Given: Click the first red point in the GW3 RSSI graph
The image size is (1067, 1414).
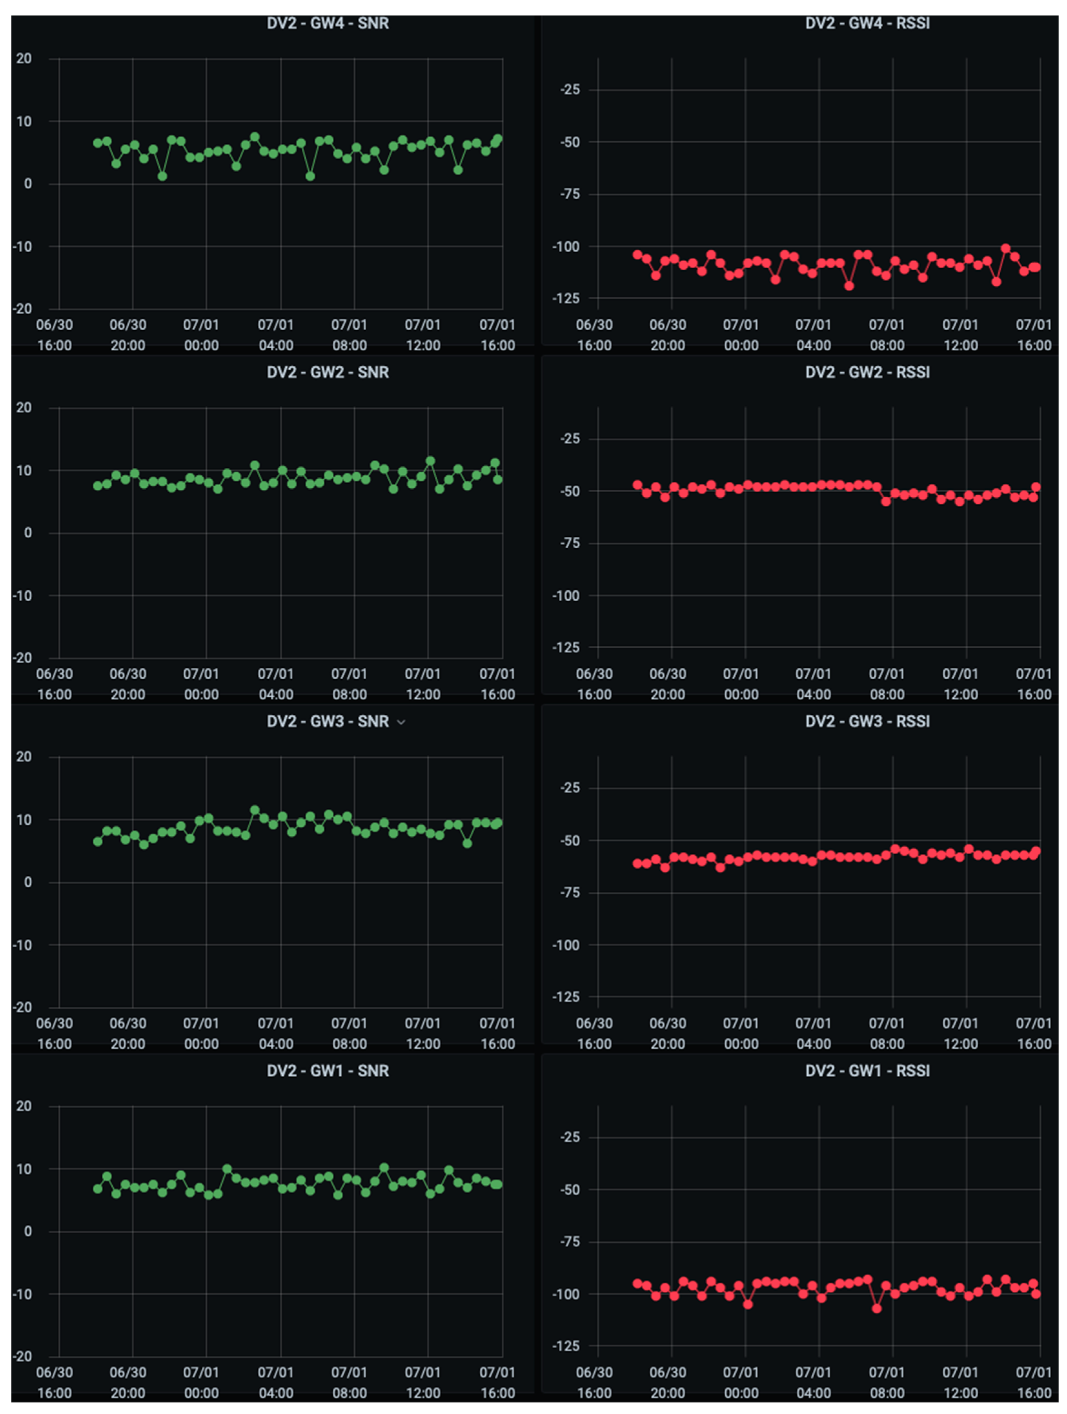Looking at the screenshot, I should click(637, 863).
